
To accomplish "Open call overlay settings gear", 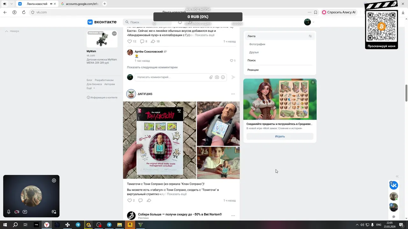I will click(54, 180).
